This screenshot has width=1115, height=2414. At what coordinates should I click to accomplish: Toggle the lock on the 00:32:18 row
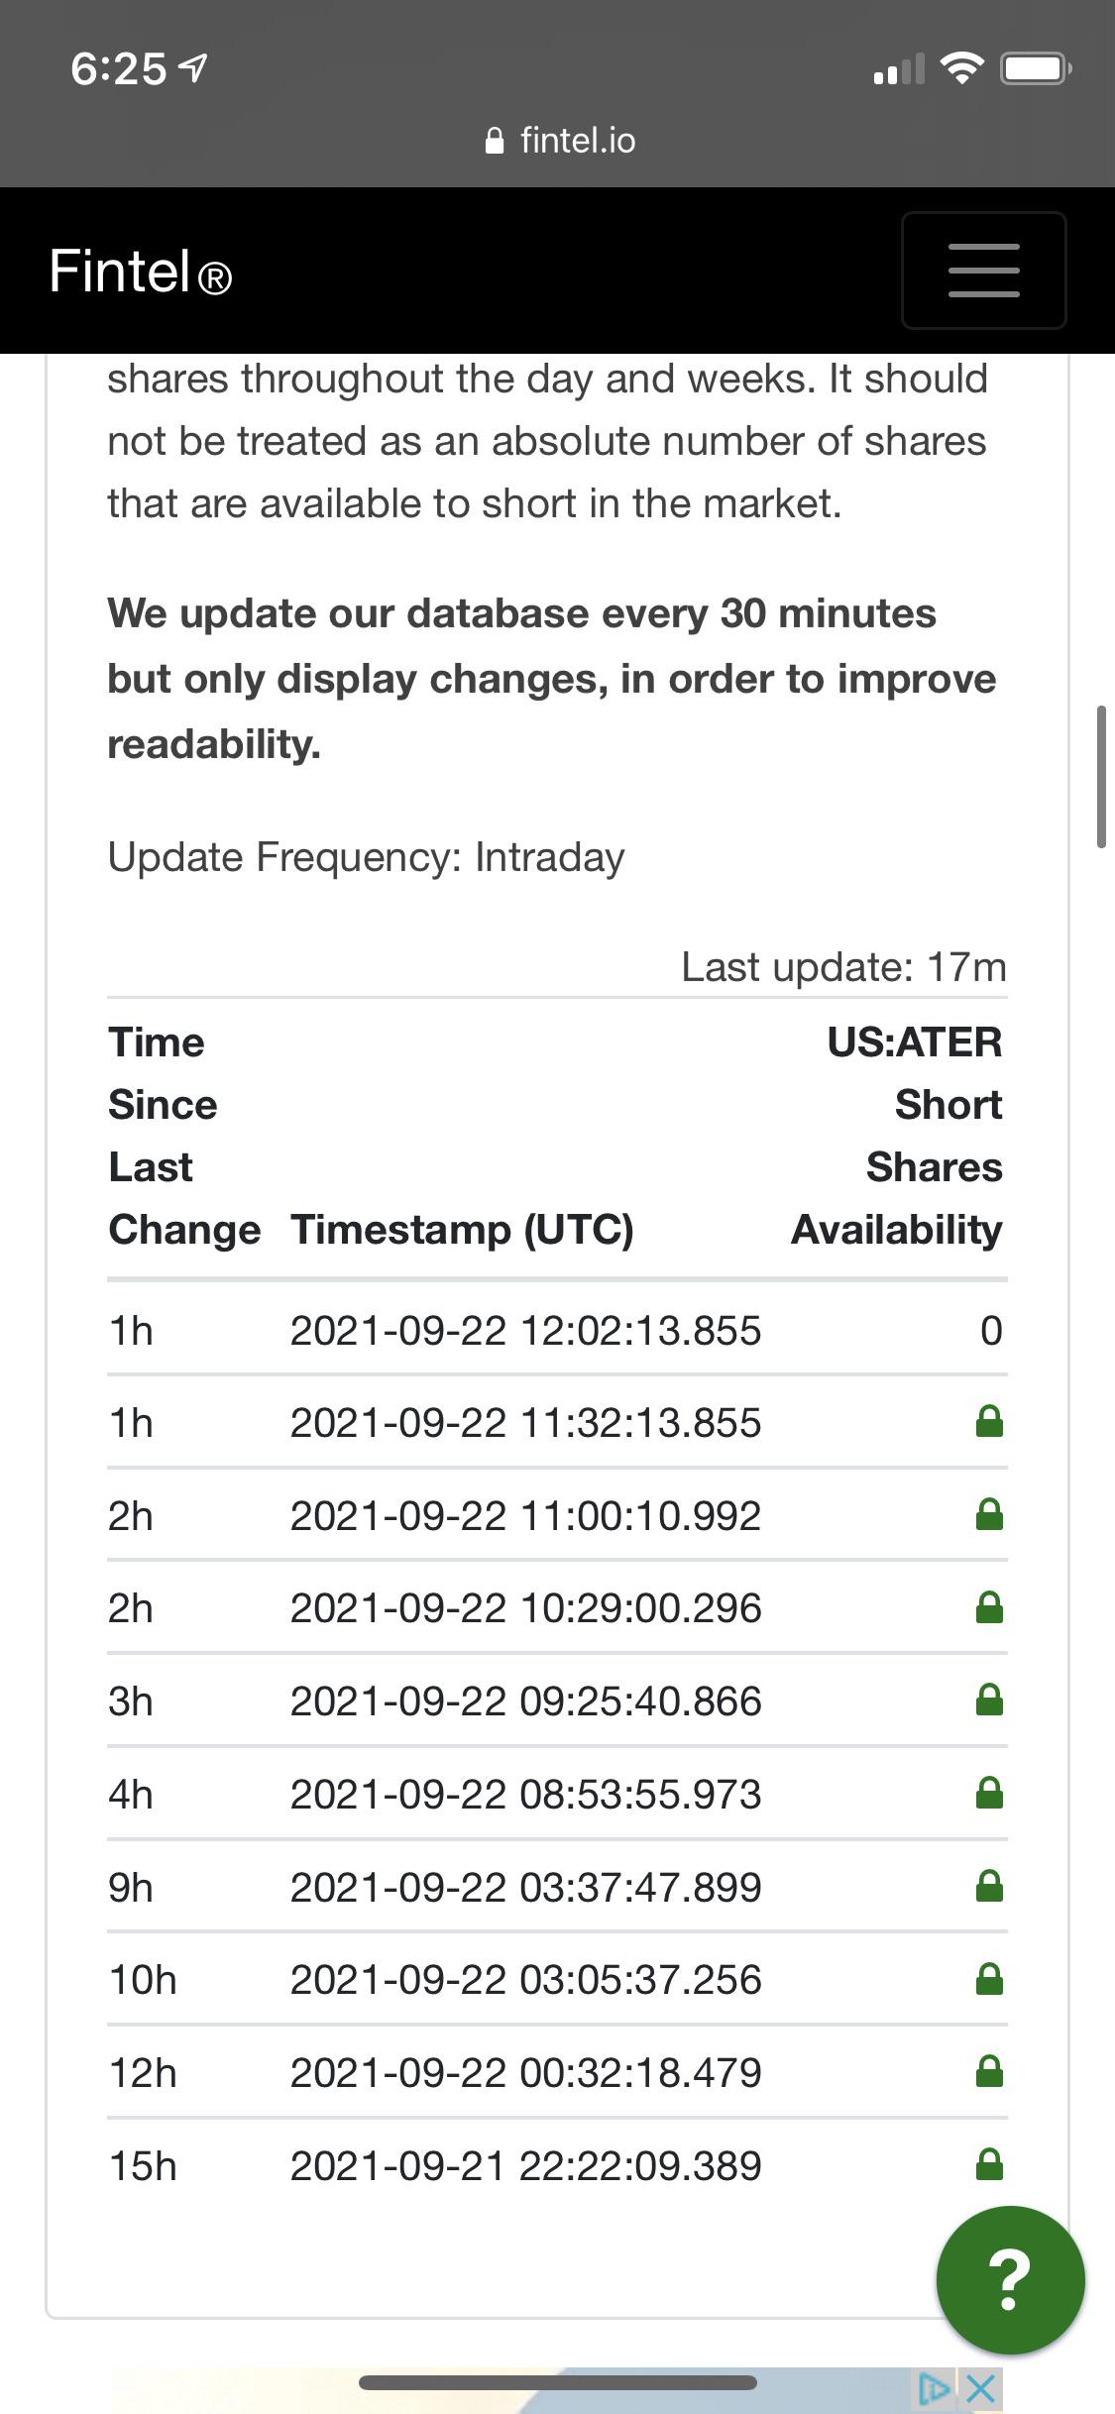[x=989, y=2071]
